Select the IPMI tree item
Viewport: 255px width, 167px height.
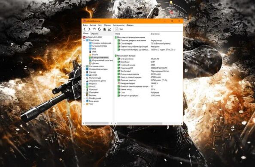coord(94,52)
